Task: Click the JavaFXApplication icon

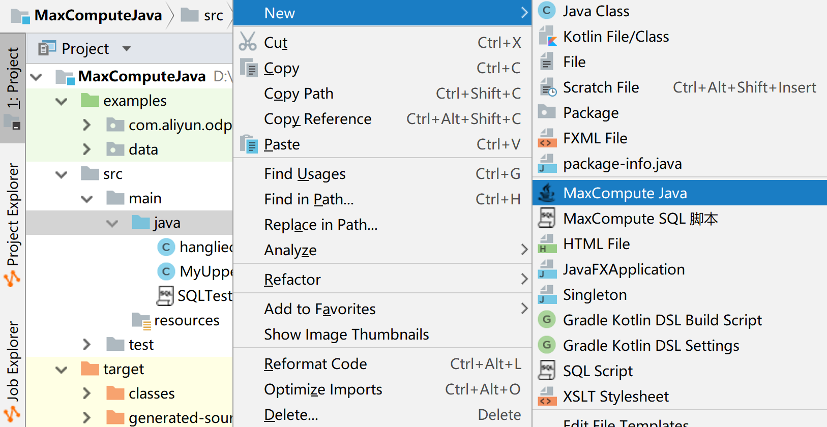Action: (547, 269)
